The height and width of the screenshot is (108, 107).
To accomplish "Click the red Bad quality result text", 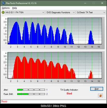I will [x=69, y=93].
